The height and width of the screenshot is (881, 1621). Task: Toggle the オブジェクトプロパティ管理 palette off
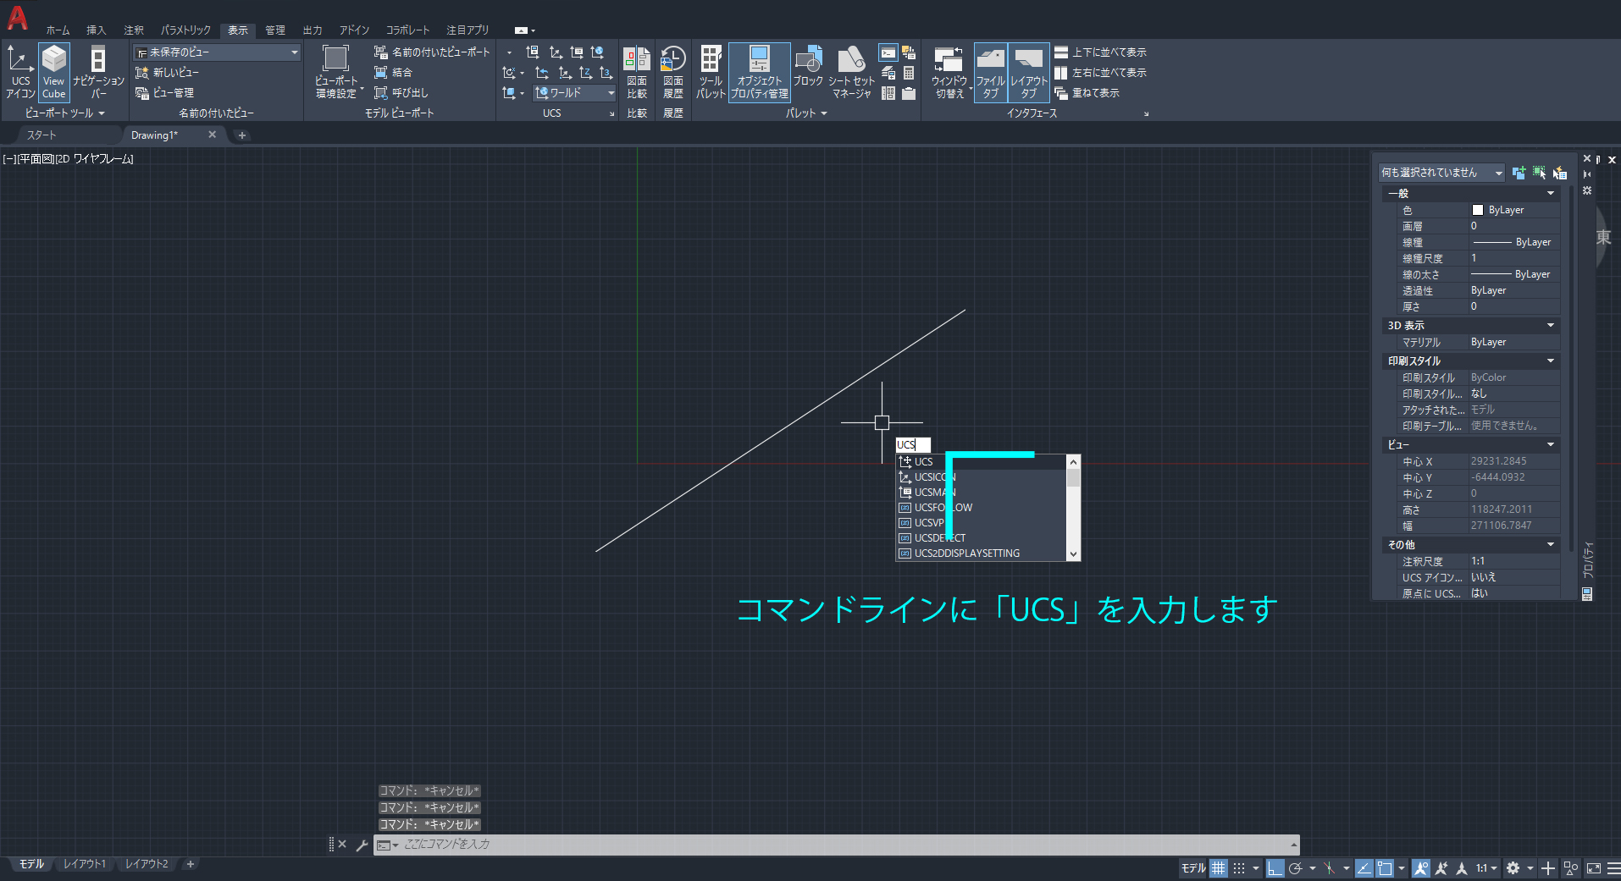click(x=759, y=71)
